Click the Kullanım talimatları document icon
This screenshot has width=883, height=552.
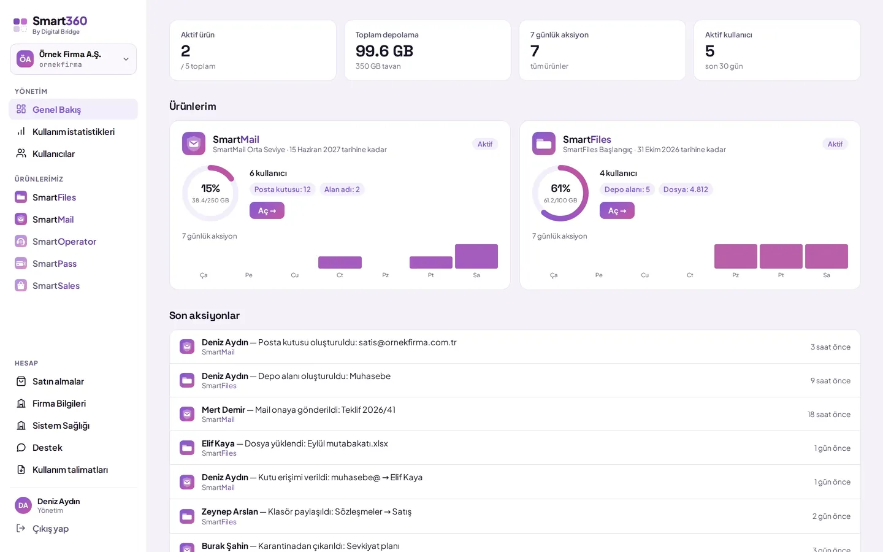pos(21,469)
